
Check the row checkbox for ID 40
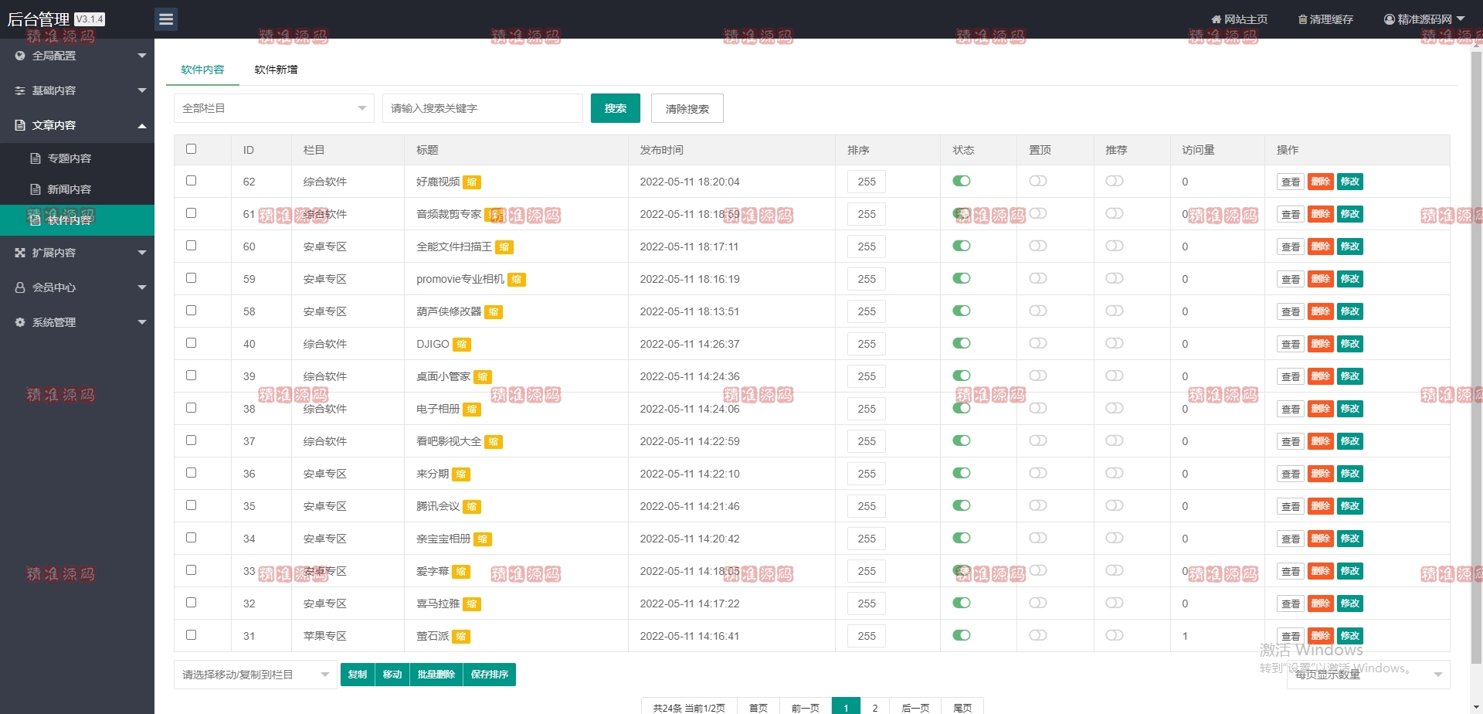(192, 343)
